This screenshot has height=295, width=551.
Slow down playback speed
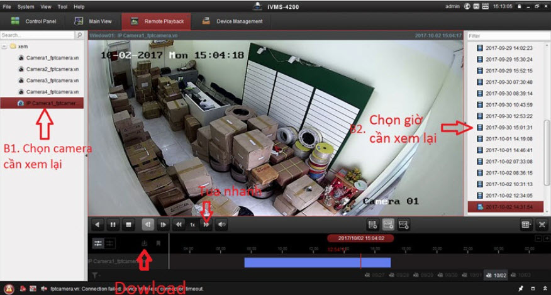[179, 225]
